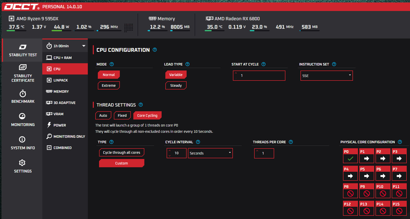Toggle physical core P6
Viewport: 410px width, 219px height.
click(383, 173)
